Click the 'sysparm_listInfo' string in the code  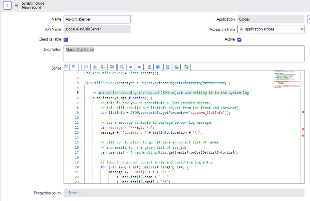click(206, 113)
